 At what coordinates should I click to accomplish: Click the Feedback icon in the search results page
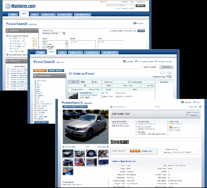click(x=124, y=61)
